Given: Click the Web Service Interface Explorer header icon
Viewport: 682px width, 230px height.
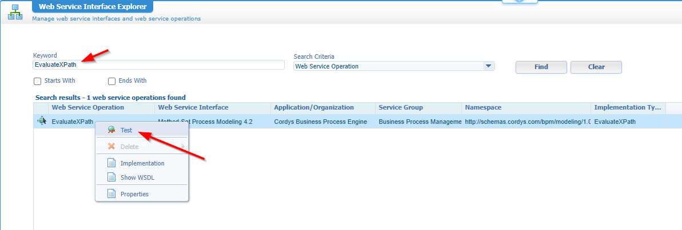Looking at the screenshot, I should [x=15, y=11].
